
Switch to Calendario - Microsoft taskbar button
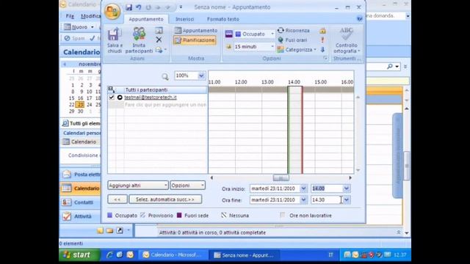pos(173,254)
